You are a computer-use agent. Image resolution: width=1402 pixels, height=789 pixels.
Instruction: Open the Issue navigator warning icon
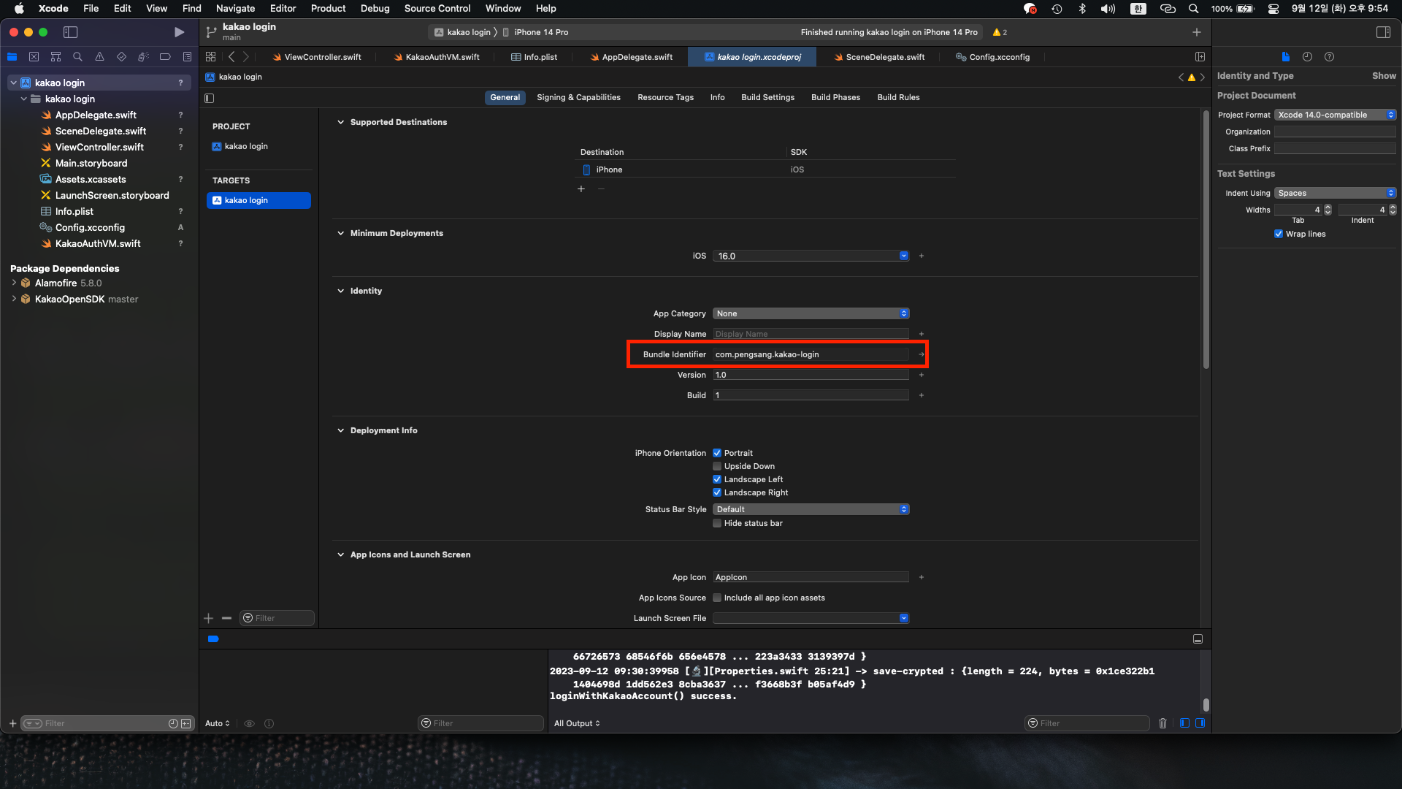coord(99,57)
